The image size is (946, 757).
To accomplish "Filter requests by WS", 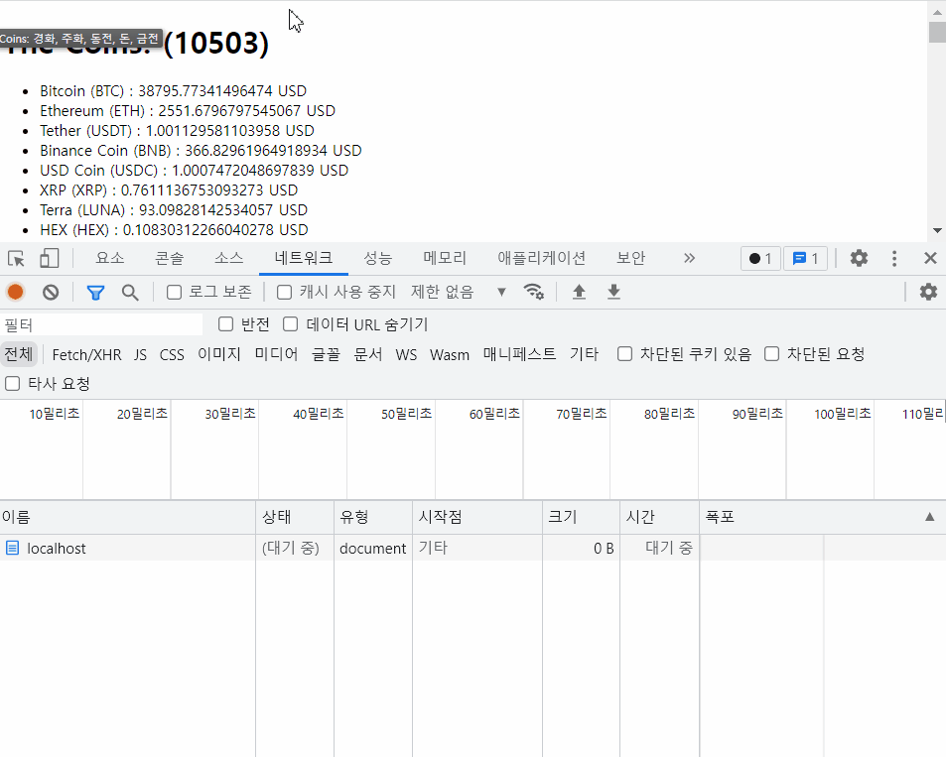I will pyautogui.click(x=406, y=354).
